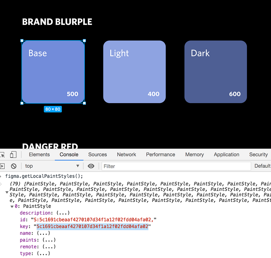Click the figma.getLocalPaintStyles() command line
This screenshot has width=271, height=258.
click(x=44, y=176)
